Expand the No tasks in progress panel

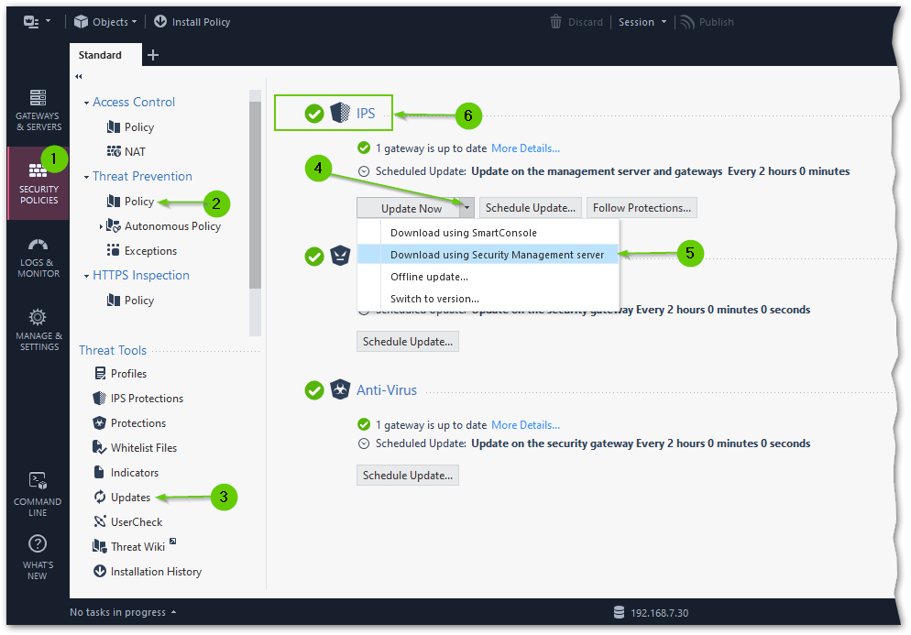(123, 612)
